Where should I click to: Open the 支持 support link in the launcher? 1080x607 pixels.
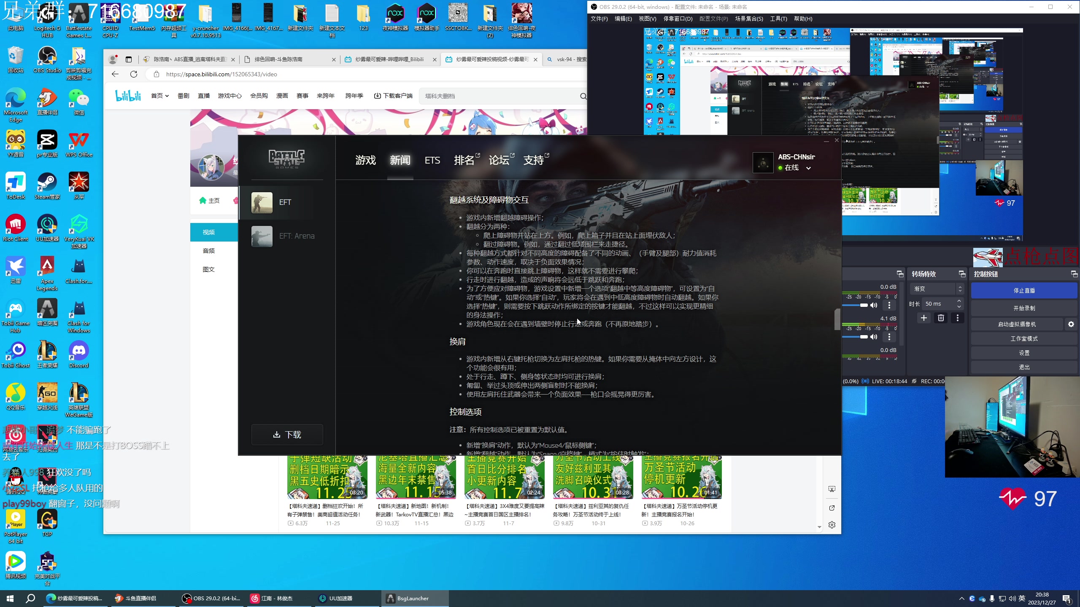[x=536, y=160]
